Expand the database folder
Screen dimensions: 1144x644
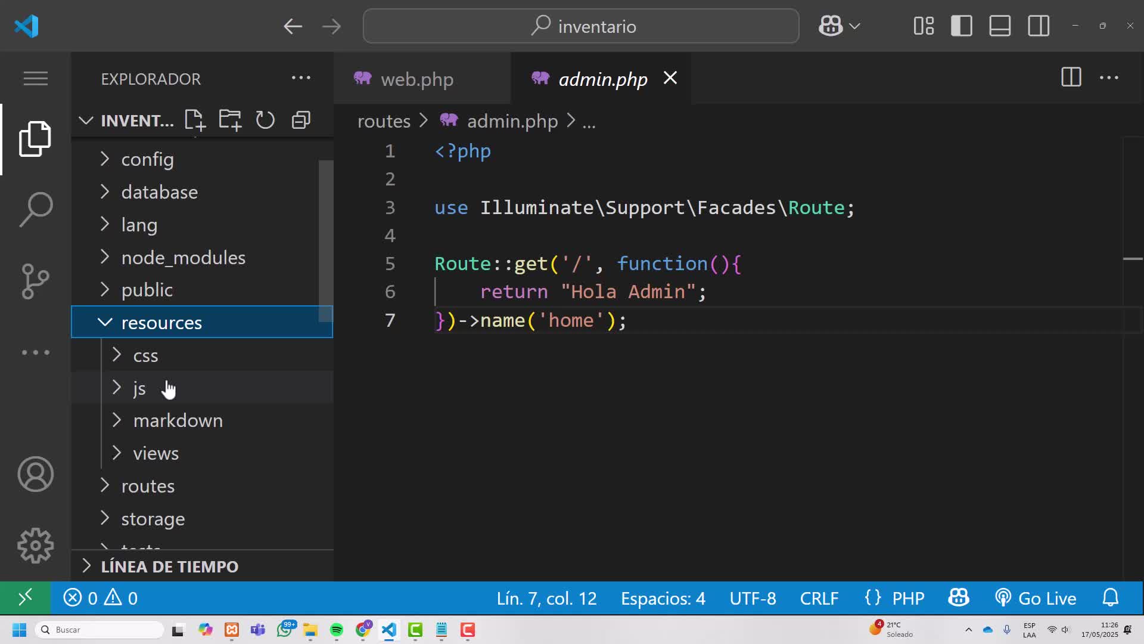tap(202, 192)
